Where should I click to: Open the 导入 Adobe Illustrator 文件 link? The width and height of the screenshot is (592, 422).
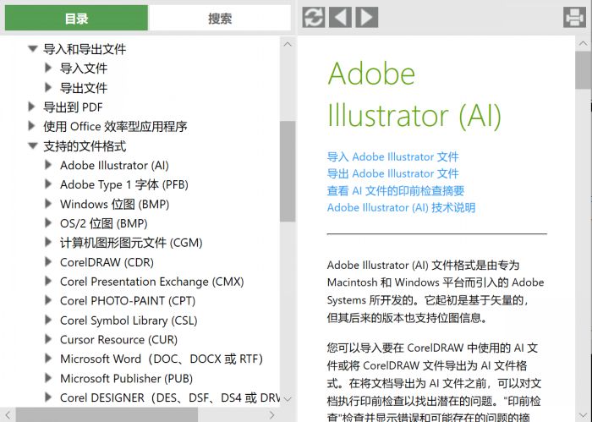point(392,156)
